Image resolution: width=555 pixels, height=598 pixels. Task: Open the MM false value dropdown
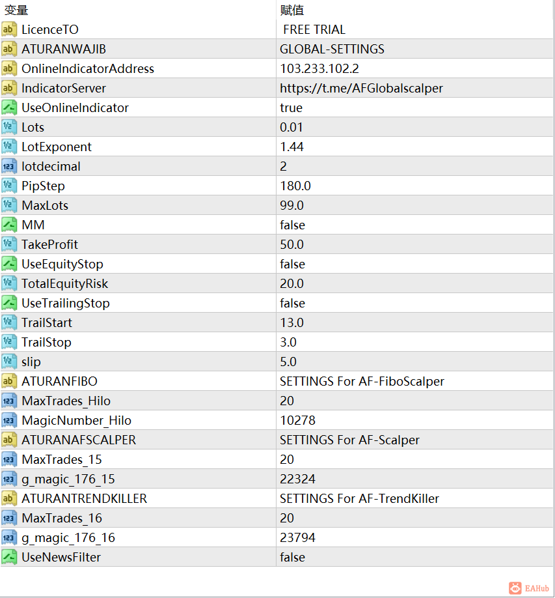(x=414, y=225)
